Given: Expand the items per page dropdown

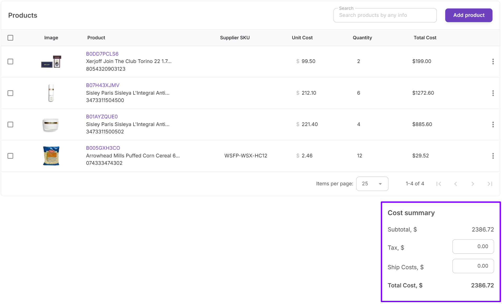Looking at the screenshot, I should click(372, 184).
